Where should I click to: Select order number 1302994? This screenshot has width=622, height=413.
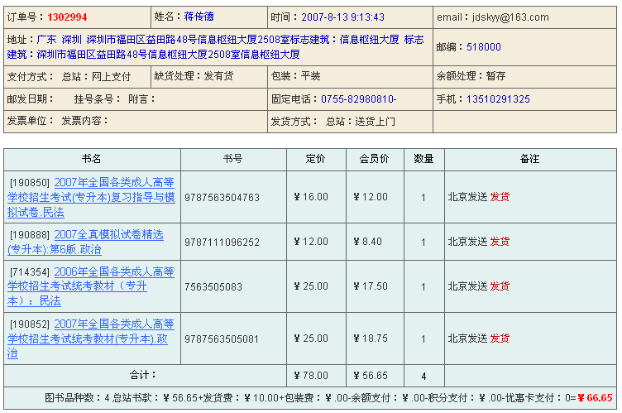pyautogui.click(x=67, y=17)
